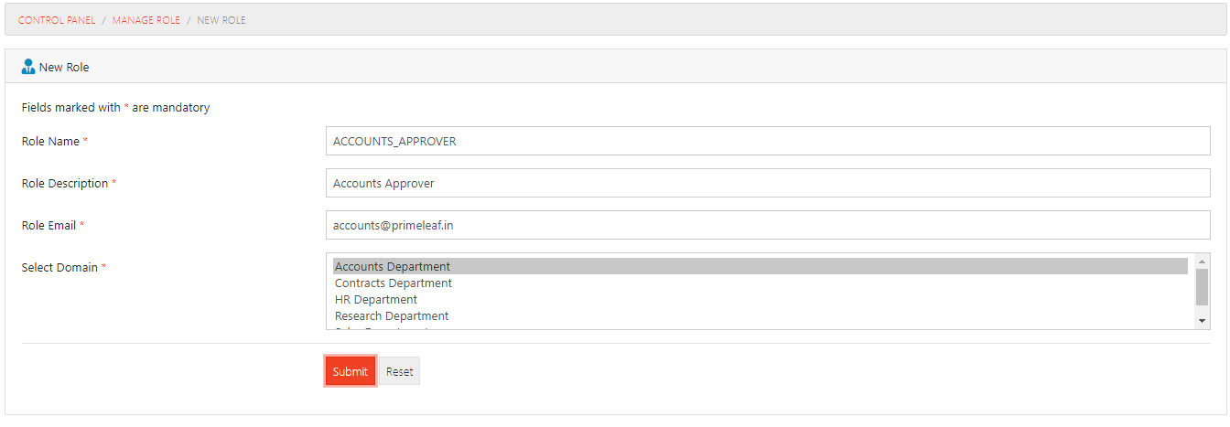Click into the Role Description field
Image resolution: width=1230 pixels, height=427 pixels.
click(x=768, y=183)
